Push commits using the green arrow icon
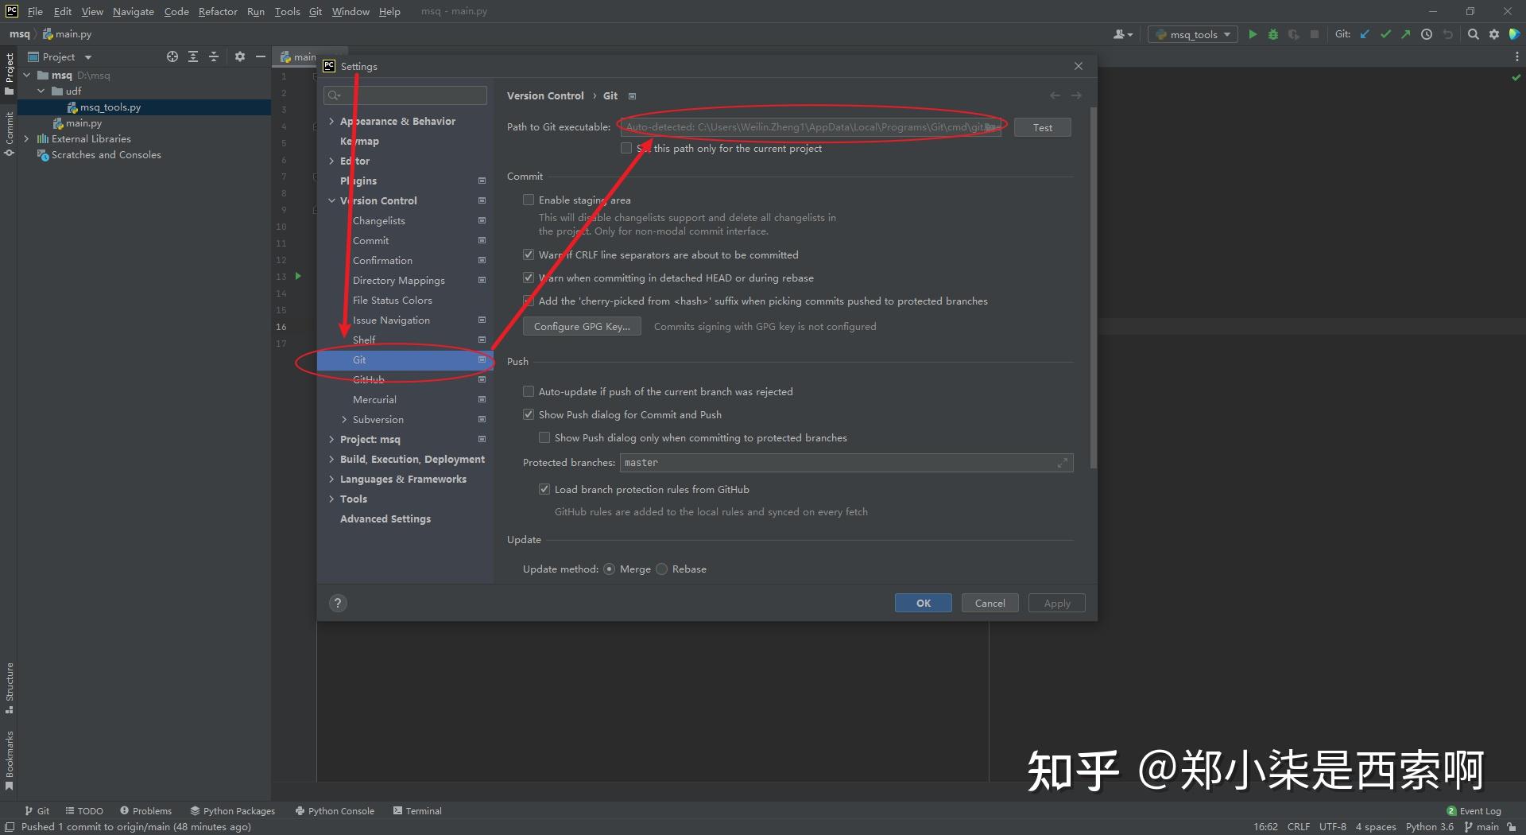The width and height of the screenshot is (1526, 835). tap(1406, 34)
